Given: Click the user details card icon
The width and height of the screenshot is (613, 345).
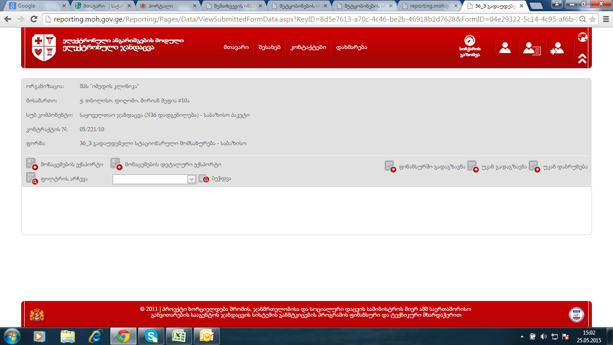Looking at the screenshot, I should [x=531, y=49].
